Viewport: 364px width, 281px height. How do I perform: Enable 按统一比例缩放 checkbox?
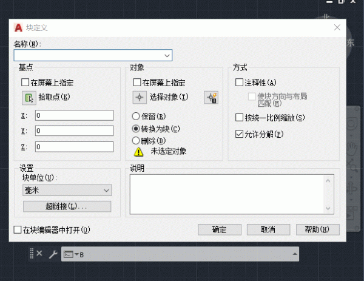click(x=239, y=118)
